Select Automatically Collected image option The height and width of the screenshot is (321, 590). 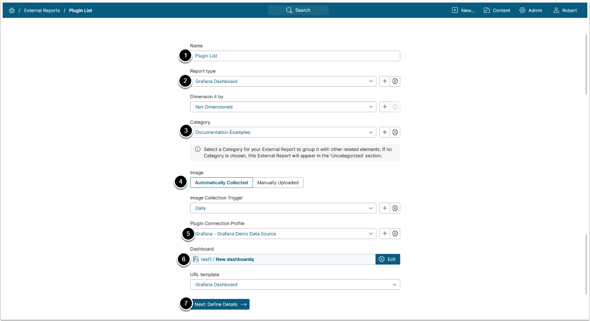[x=221, y=183]
